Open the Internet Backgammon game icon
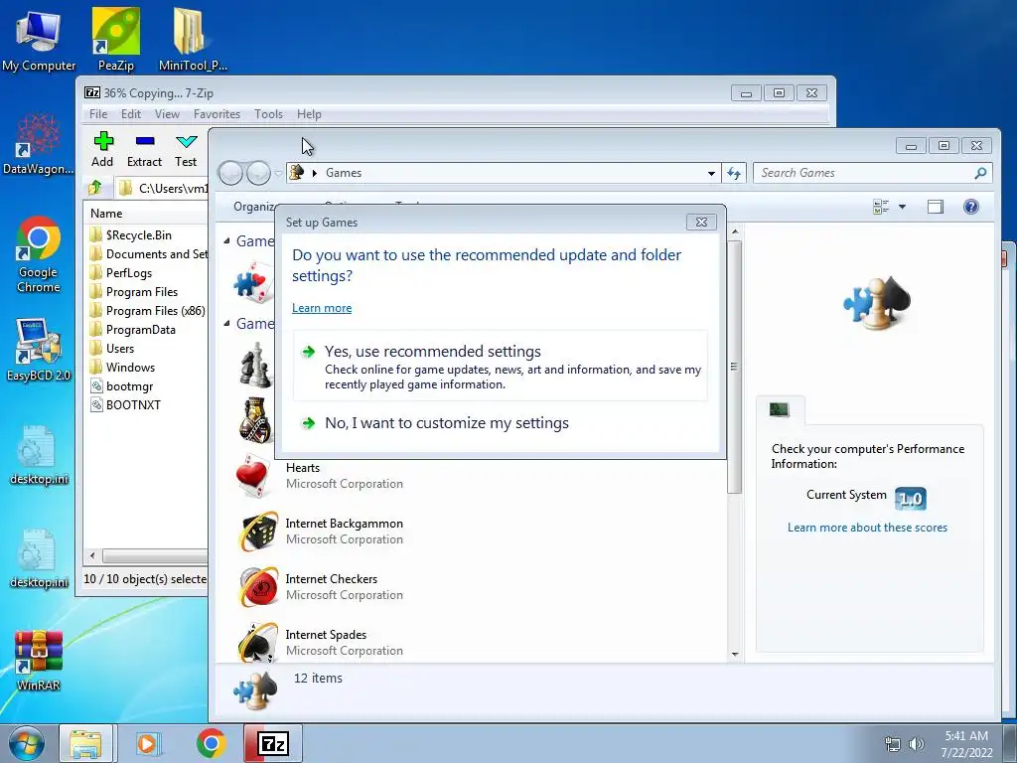 pyautogui.click(x=257, y=531)
